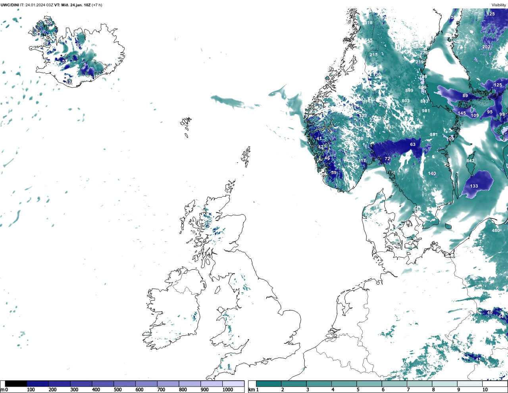
Task: Click the '842' value near Gotland
Action: click(470, 161)
